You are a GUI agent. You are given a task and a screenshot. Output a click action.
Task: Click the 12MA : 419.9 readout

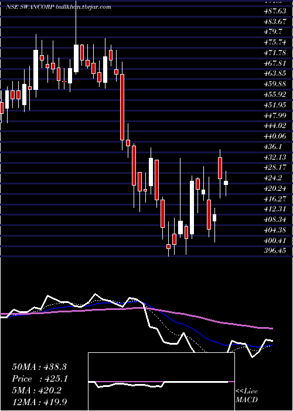[40, 402]
